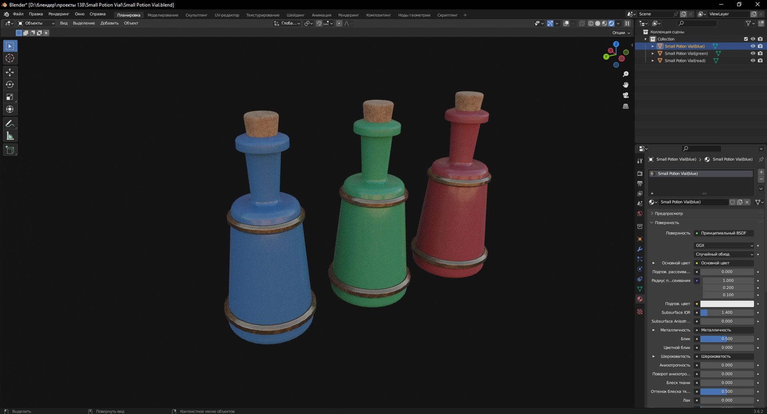767x414 pixels.
Task: Toggle show overlays button in header
Action: (566, 24)
